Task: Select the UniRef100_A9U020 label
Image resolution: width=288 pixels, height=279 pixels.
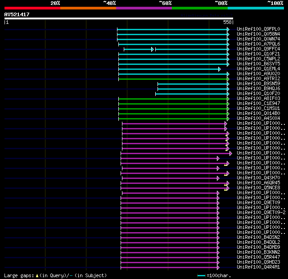Action: 258,74
